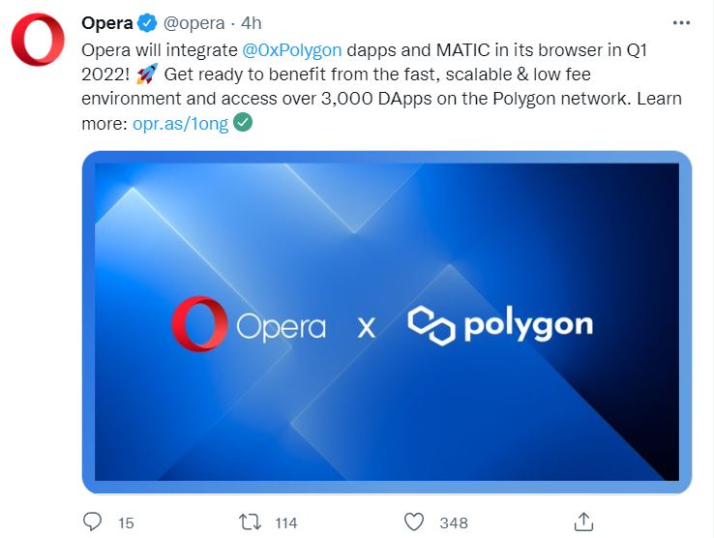Open the opr.as/1ong link

tap(180, 124)
